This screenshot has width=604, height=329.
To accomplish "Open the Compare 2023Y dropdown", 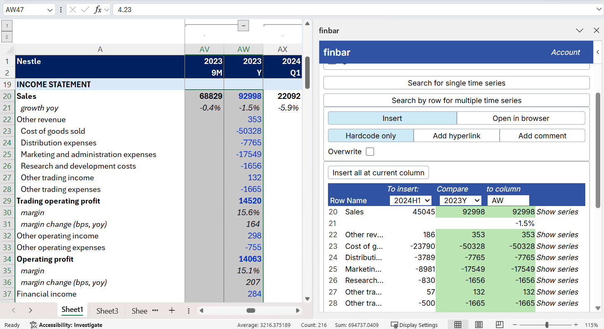I will pos(460,200).
